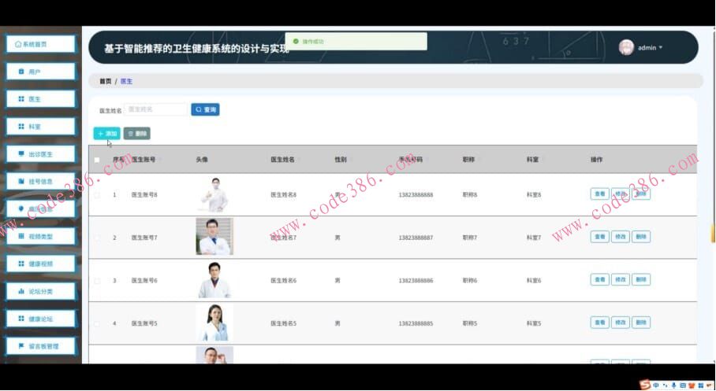Open 论坛分类 bar-chart icon in sidebar

coord(21,291)
